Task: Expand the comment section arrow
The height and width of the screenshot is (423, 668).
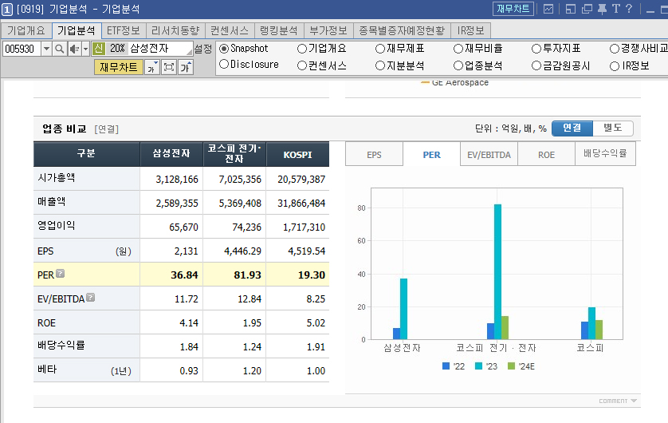Action: (x=634, y=401)
